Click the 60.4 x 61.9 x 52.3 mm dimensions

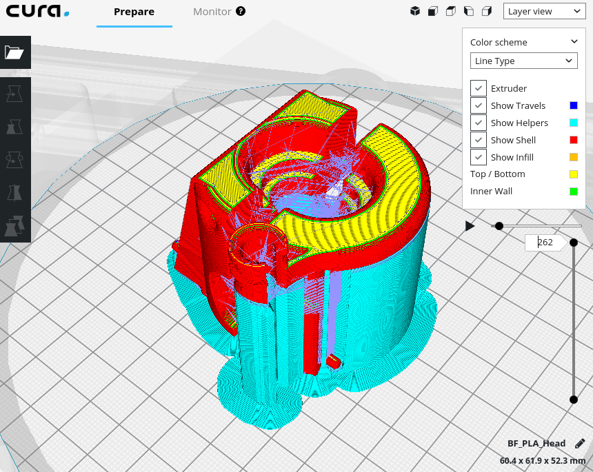click(x=543, y=461)
